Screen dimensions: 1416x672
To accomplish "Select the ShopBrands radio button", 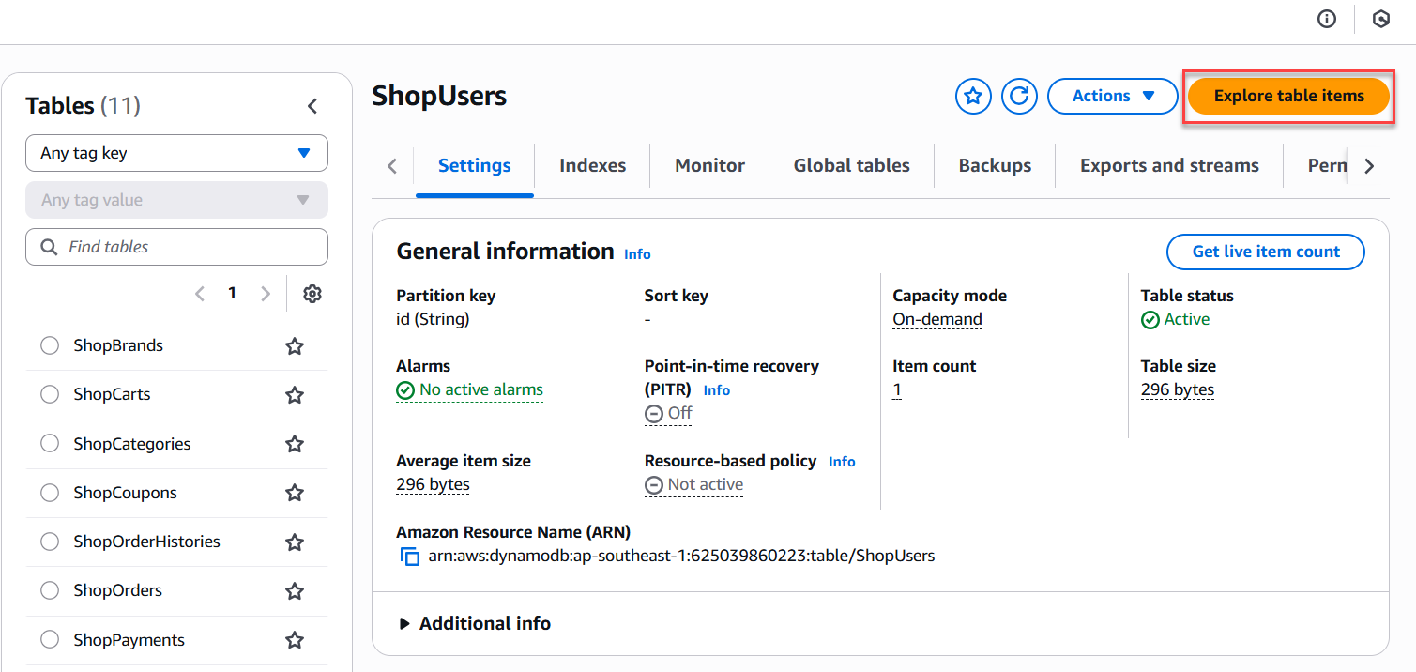I will pos(50,345).
